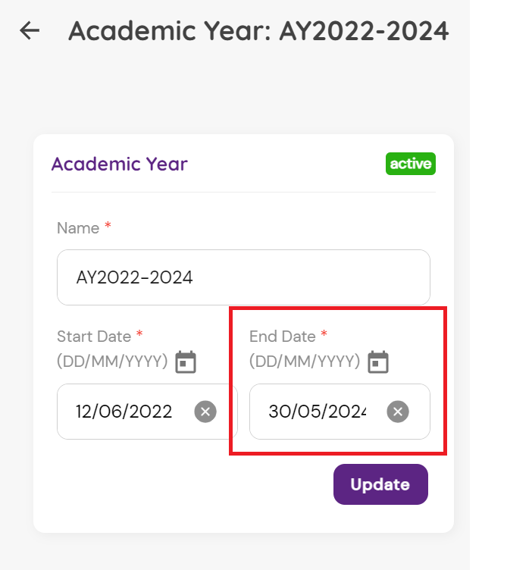The height and width of the screenshot is (570, 507).
Task: Focus the End Date input field
Action: pyautogui.click(x=318, y=412)
